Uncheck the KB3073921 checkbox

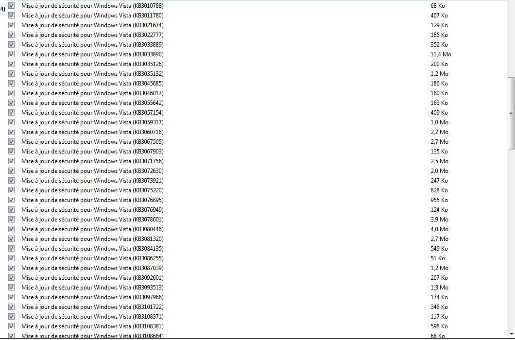(x=12, y=180)
